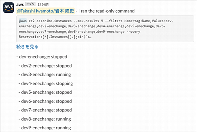Screen dimensions: 197x132
Task: Open the 13分前 message timestamp
Action: 43,5
